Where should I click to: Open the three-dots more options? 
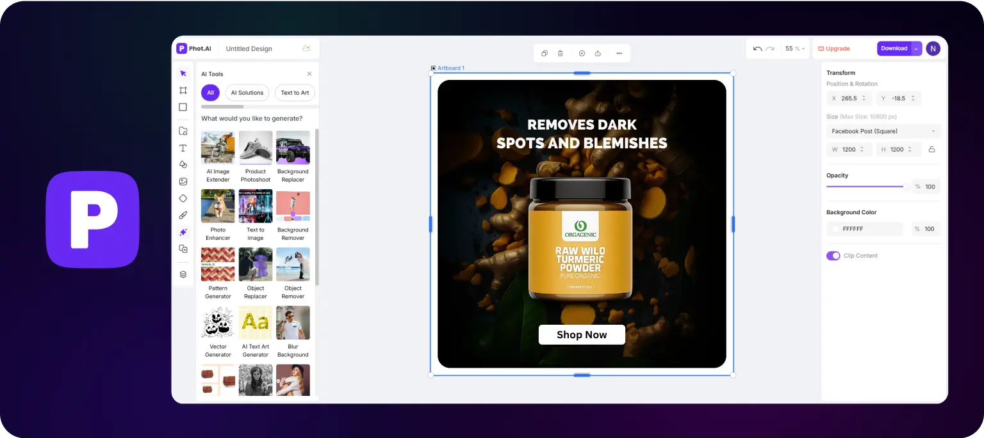619,54
